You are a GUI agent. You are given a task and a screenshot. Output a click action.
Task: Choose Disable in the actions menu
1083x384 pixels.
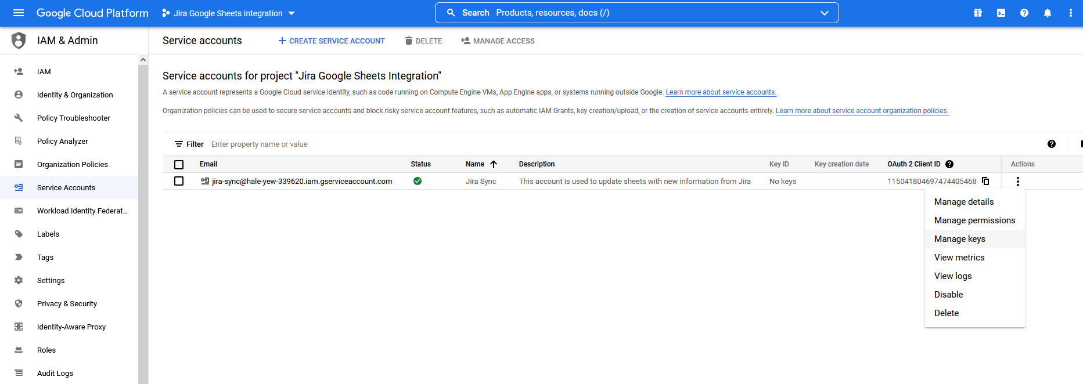click(948, 295)
